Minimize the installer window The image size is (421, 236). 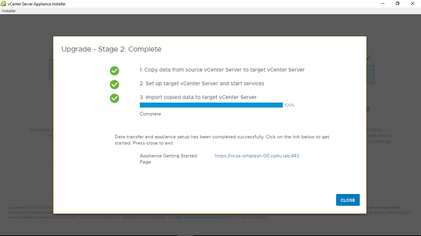[x=383, y=4]
